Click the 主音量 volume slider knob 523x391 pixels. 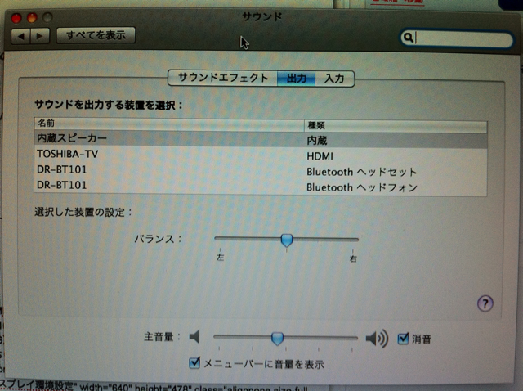tap(278, 338)
